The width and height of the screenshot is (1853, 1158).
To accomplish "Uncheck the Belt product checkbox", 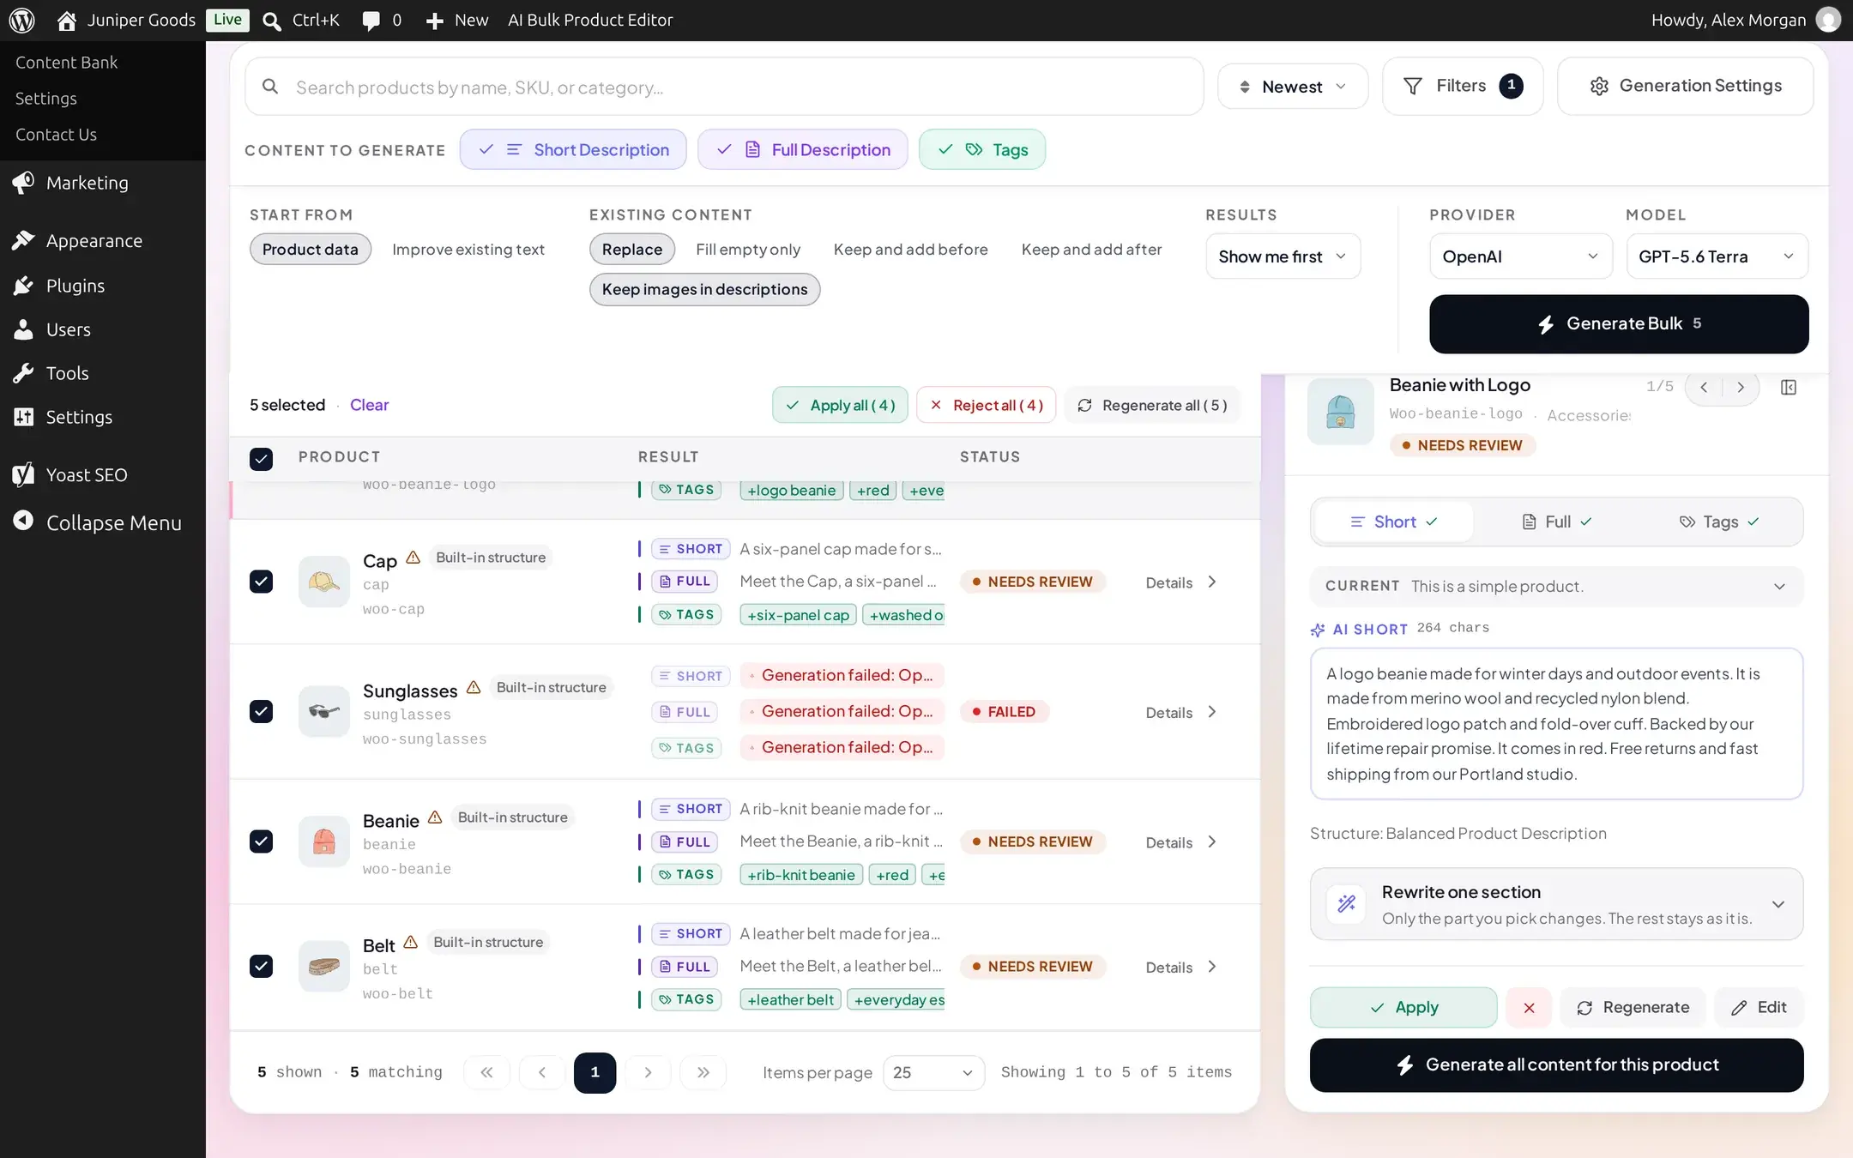I will tap(261, 967).
